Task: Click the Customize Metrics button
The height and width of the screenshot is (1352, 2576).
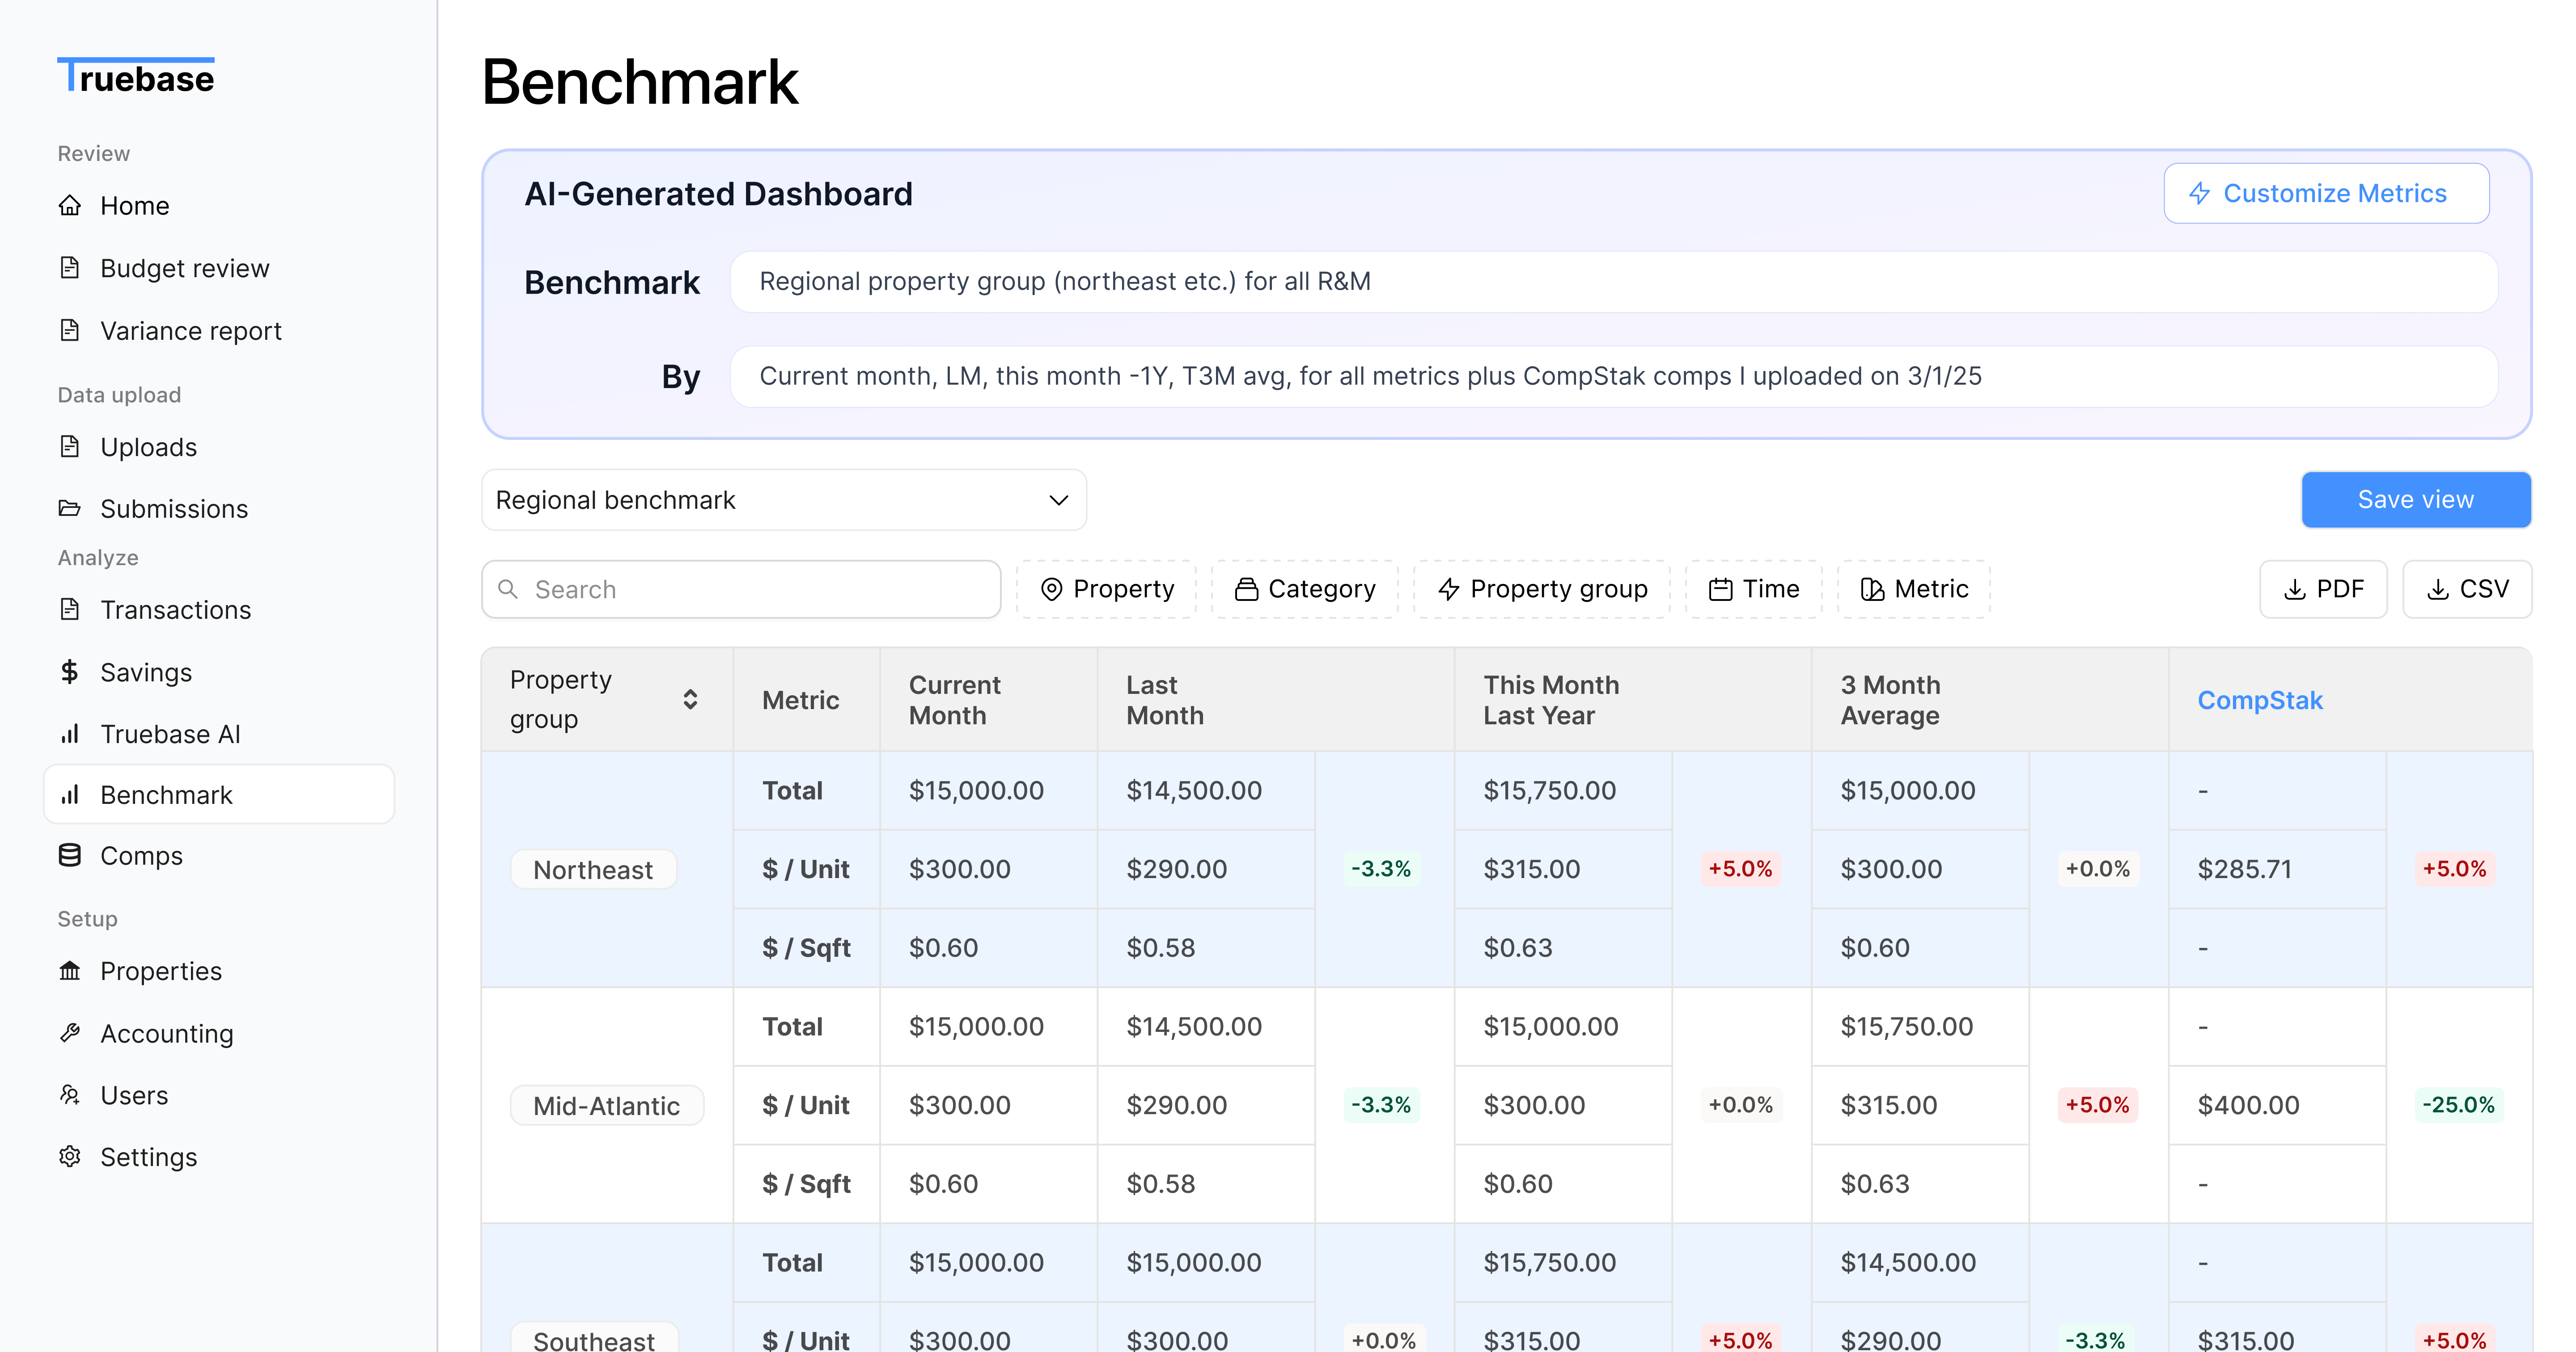Action: (2326, 193)
